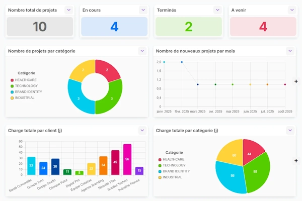Open options chevron for Charge totale par client
302x201 pixels.
(142, 131)
